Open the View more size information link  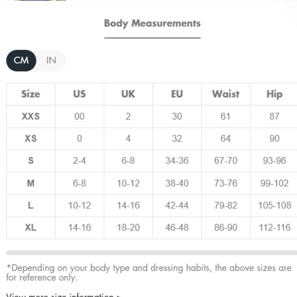pos(63,295)
